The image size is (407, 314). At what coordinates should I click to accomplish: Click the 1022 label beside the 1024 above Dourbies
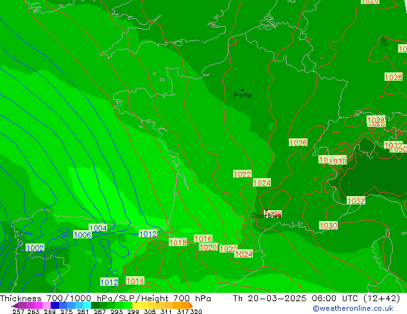pos(242,174)
